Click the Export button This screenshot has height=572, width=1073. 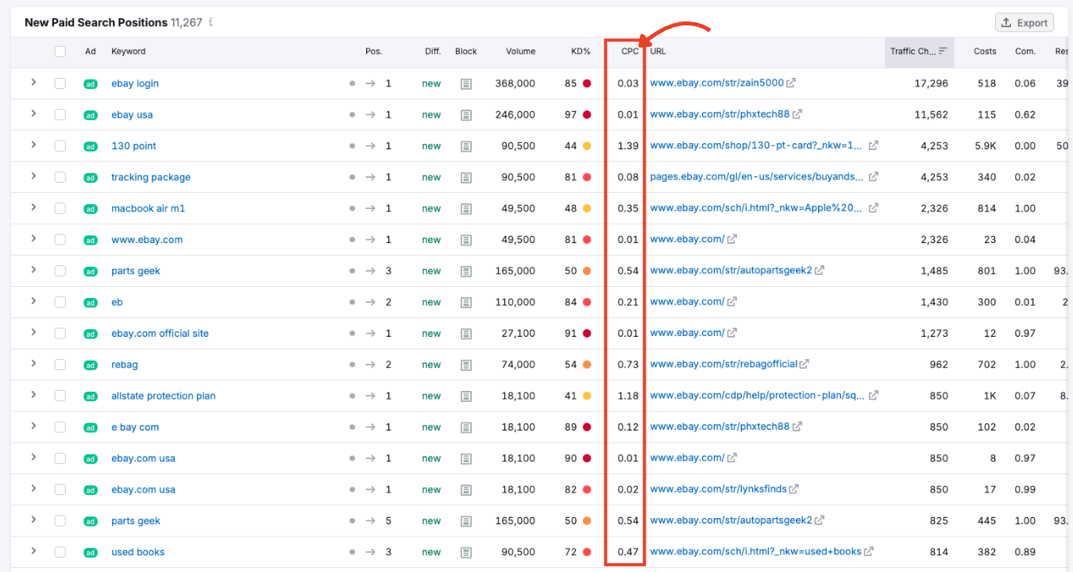pos(1024,22)
